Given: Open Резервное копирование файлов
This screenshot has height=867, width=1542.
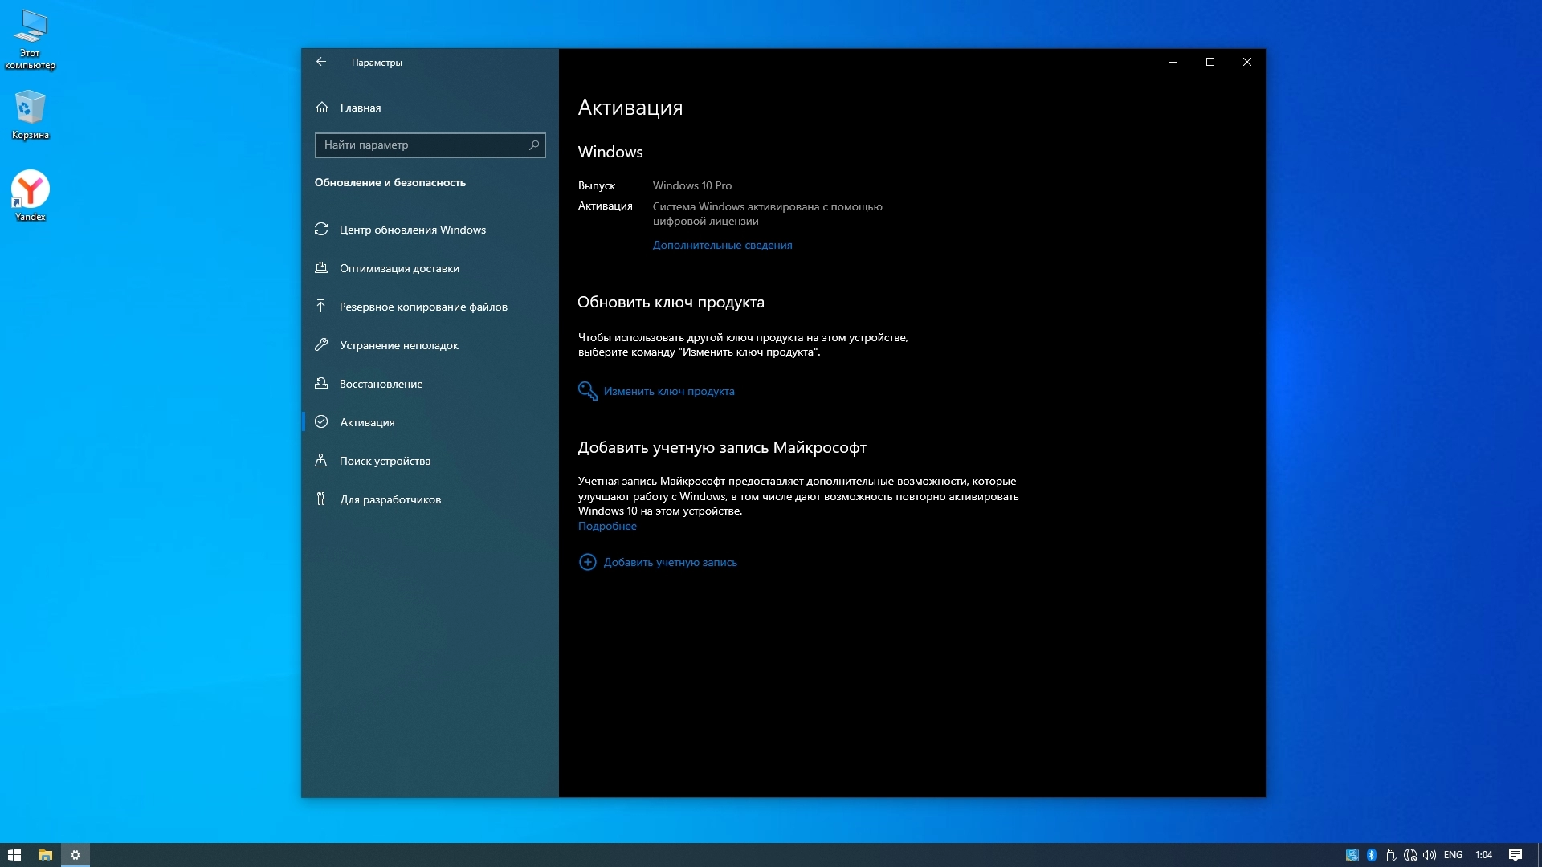Looking at the screenshot, I should (x=423, y=307).
